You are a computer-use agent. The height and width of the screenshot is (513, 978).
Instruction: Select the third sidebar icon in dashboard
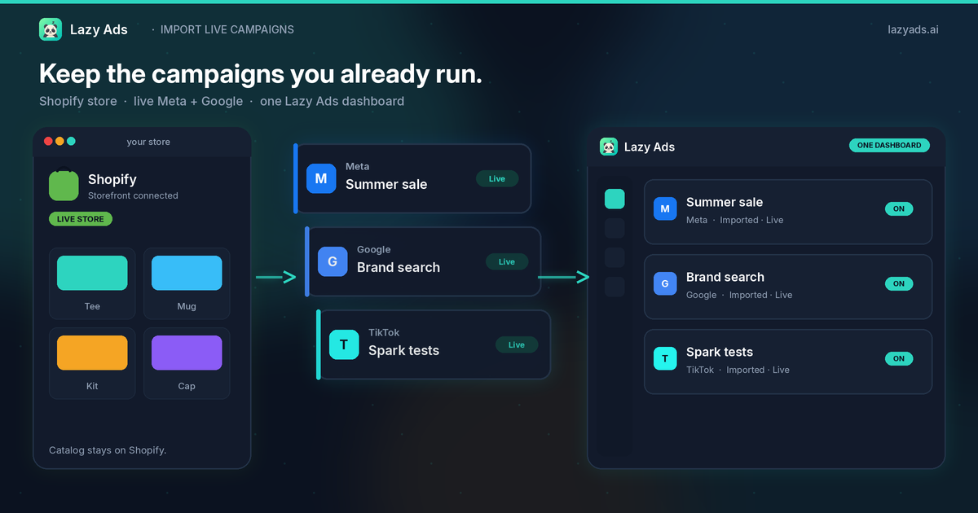(615, 257)
